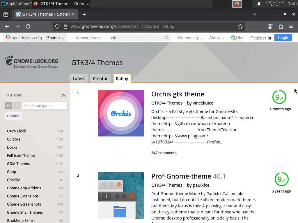Image resolution: width=298 pixels, height=223 pixels.
Task: Open Orchis gtk theme title
Action: [x=178, y=94]
